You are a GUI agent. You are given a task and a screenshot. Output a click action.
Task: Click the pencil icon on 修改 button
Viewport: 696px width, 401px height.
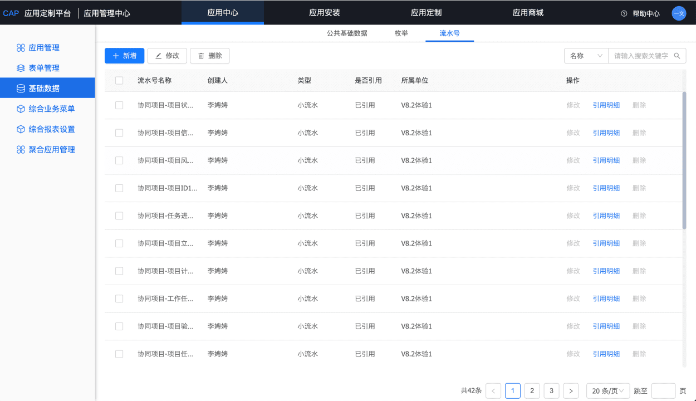[x=159, y=56]
